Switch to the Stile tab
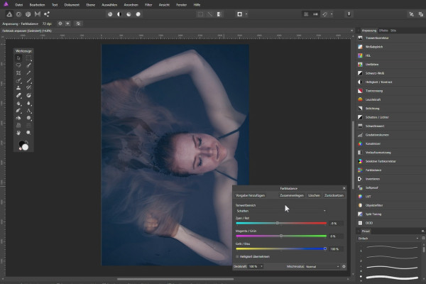 tap(393, 31)
